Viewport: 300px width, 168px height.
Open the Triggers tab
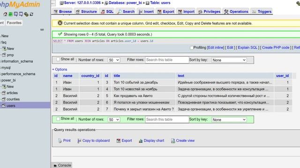[262, 12]
